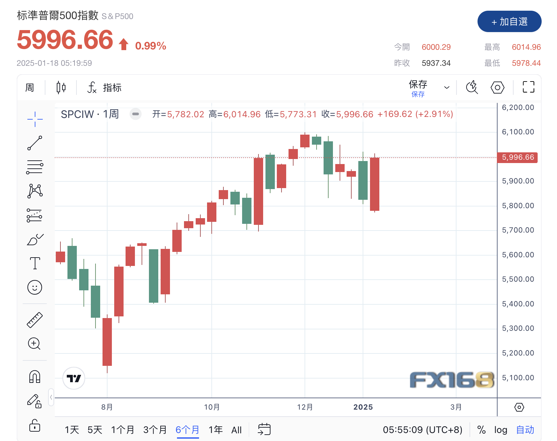This screenshot has width=557, height=441.
Task: Select the crosshair cursor tool
Action: click(x=35, y=119)
